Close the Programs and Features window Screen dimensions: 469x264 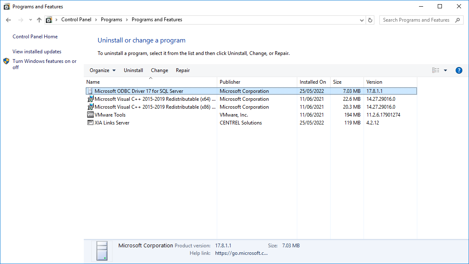click(459, 6)
